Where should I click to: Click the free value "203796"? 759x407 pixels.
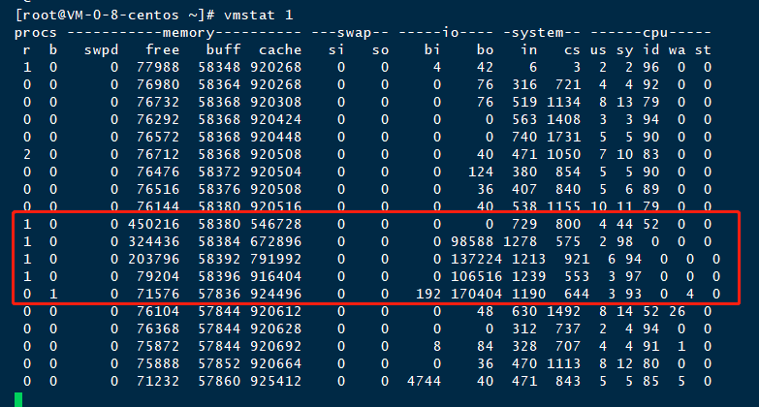153,259
